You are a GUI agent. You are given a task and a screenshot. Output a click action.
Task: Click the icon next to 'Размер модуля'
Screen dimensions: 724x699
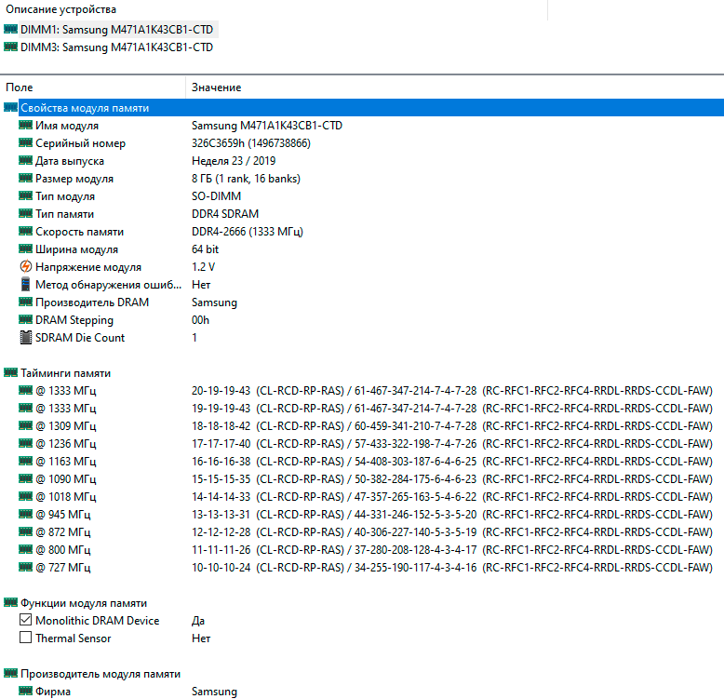tap(25, 178)
